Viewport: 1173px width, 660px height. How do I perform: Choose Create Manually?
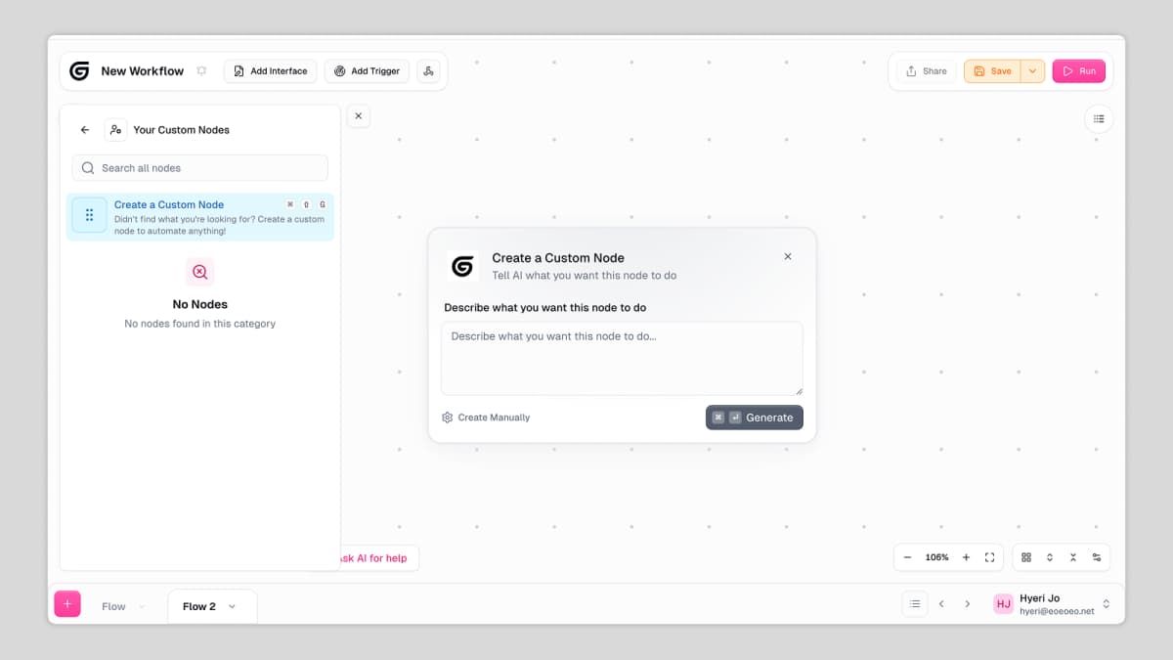point(486,418)
